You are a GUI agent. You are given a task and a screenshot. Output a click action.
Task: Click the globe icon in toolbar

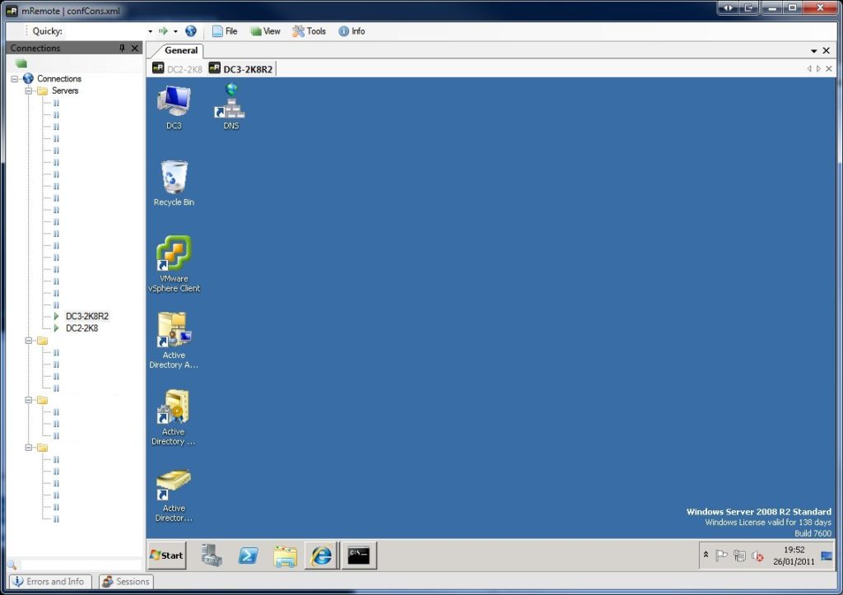(191, 31)
